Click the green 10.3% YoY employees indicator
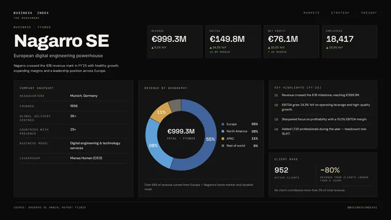391x220 pixels. (x=335, y=47)
